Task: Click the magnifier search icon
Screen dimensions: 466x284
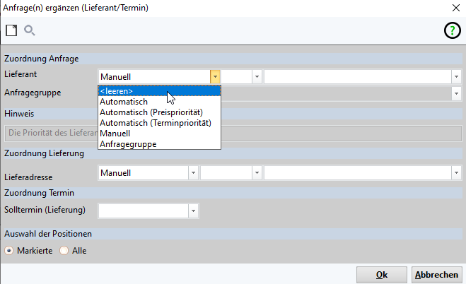Action: click(30, 30)
